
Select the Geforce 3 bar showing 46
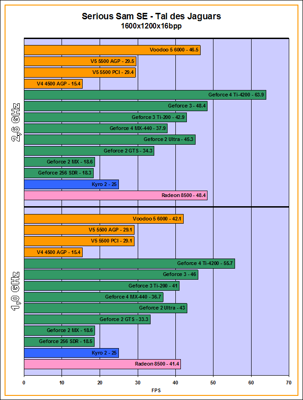coord(111,275)
